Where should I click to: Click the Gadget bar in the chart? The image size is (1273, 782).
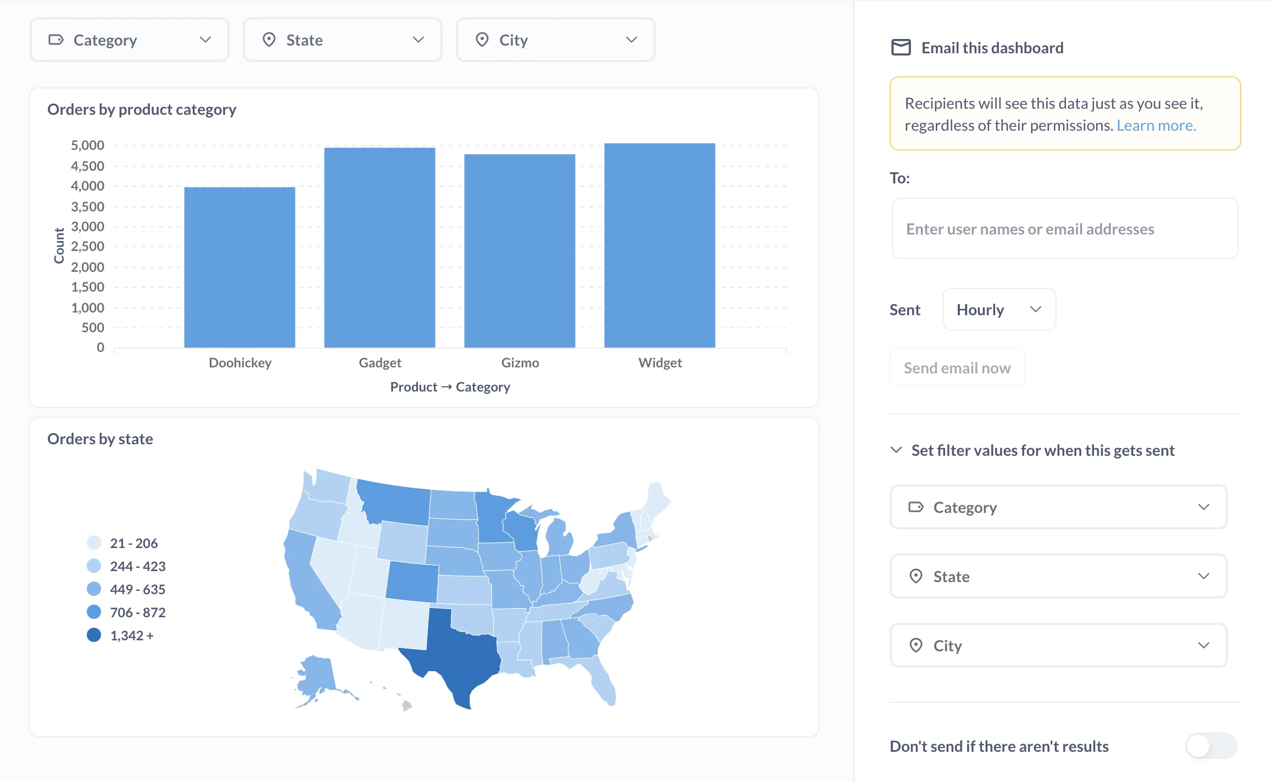click(x=379, y=248)
